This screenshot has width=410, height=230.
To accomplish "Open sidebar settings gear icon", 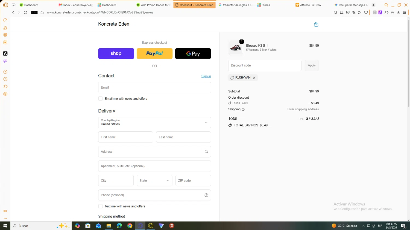I will [x=5, y=94].
